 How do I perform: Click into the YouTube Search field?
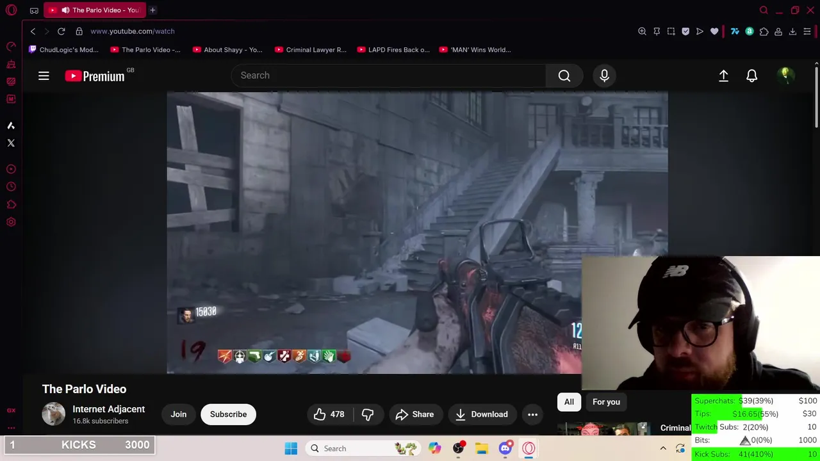point(388,76)
